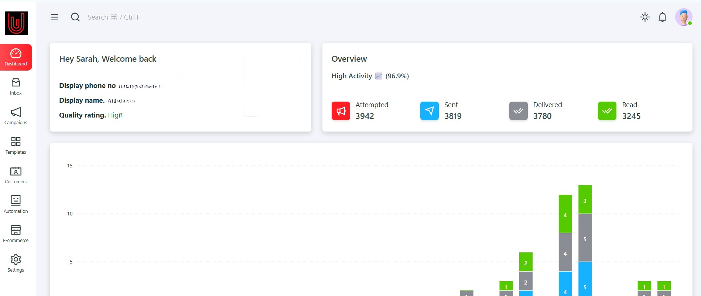701x296 pixels.
Task: Open Automation in the sidebar
Action: 16,204
